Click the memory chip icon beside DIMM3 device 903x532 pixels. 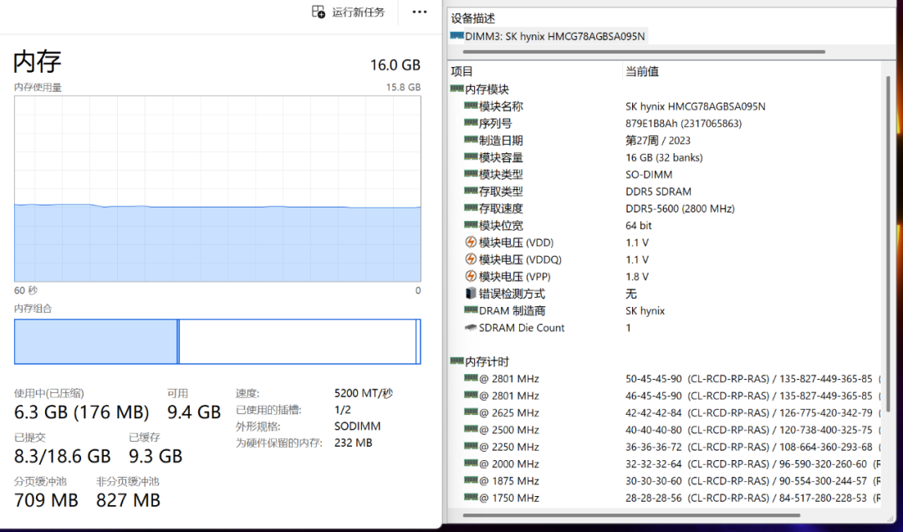click(457, 36)
